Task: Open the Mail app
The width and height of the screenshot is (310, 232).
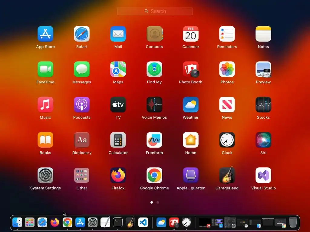Action: [x=118, y=34]
